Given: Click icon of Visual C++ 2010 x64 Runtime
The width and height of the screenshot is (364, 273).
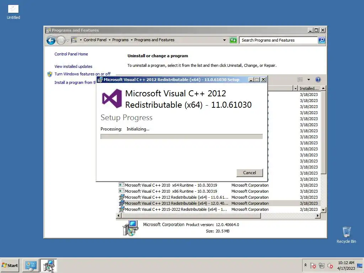Looking at the screenshot, I should pyautogui.click(x=122, y=185).
